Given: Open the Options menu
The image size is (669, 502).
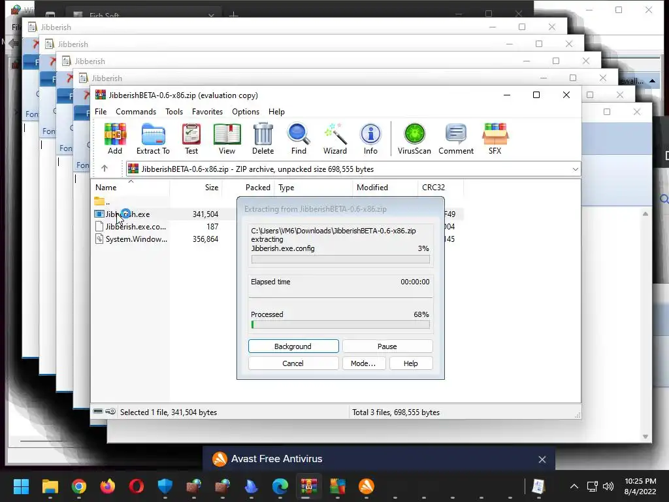Looking at the screenshot, I should click(246, 111).
